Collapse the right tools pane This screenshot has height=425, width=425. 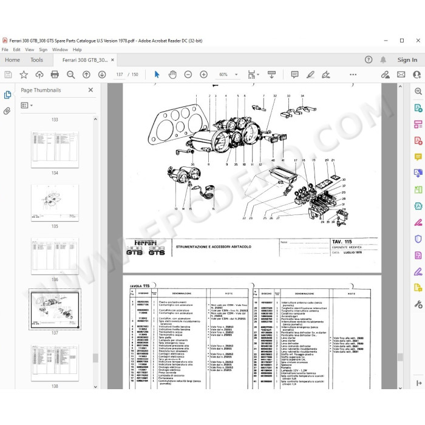point(419,383)
